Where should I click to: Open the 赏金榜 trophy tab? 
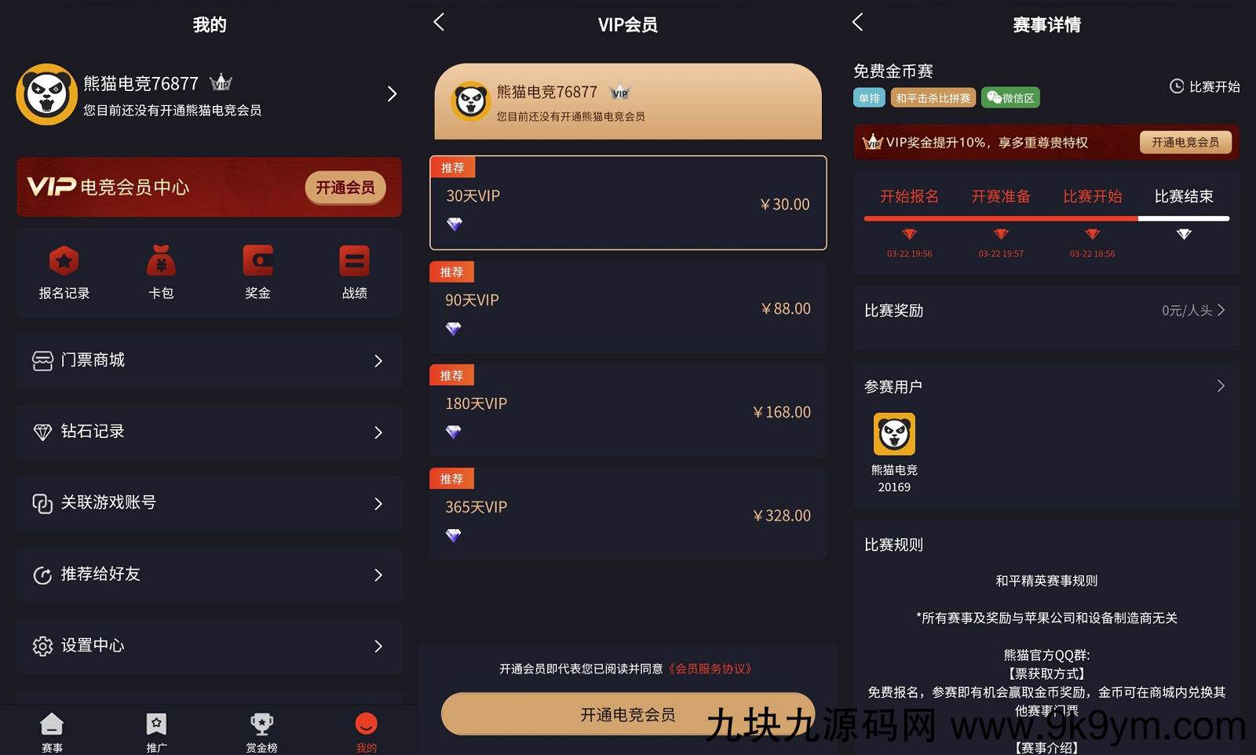tap(261, 732)
